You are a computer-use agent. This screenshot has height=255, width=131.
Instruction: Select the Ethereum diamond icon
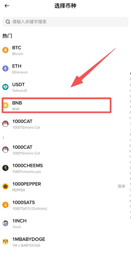tap(6, 68)
